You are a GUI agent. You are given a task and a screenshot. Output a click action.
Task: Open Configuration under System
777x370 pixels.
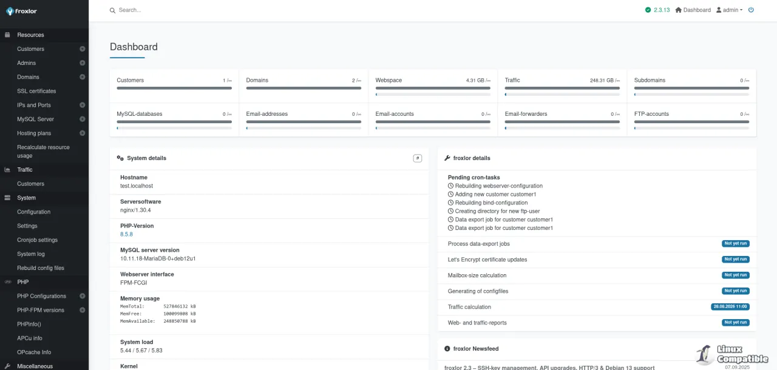tap(33, 212)
